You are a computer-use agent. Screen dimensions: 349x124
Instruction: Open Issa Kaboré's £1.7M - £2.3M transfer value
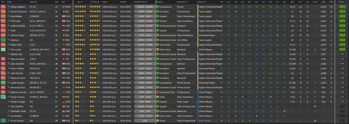coord(145,116)
